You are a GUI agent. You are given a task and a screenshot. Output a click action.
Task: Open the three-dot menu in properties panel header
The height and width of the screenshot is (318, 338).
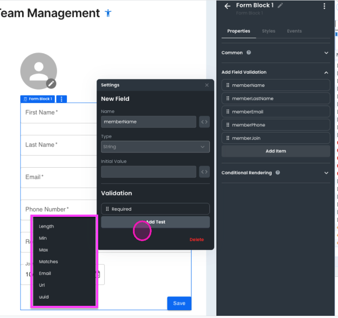click(x=324, y=6)
